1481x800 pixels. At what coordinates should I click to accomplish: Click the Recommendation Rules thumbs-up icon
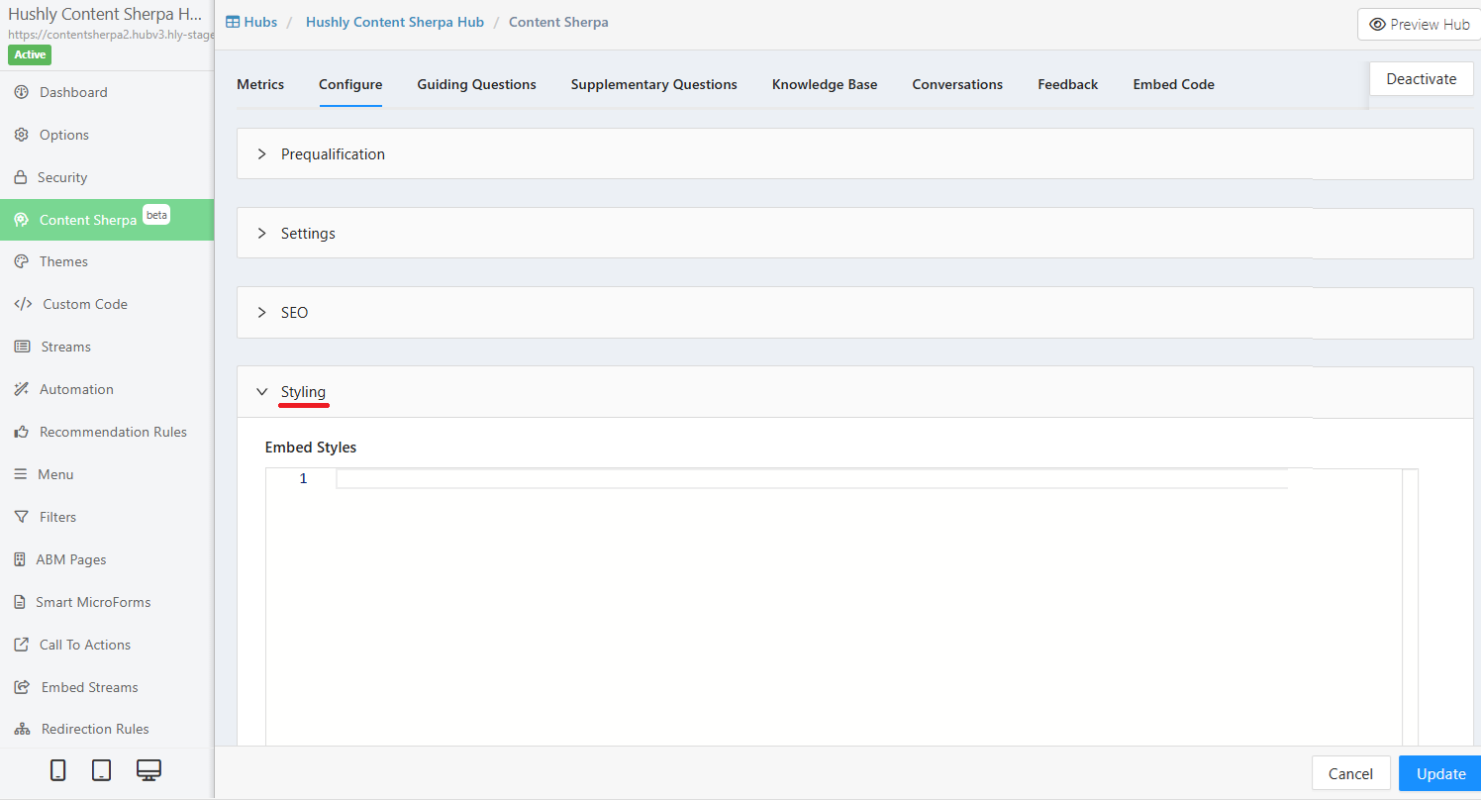coord(21,432)
